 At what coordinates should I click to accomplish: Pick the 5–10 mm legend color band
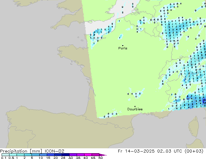tap(35, 155)
